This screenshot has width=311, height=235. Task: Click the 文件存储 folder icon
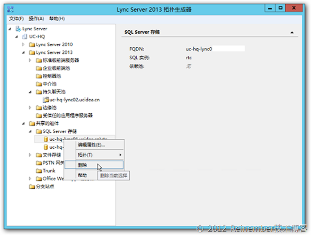pyautogui.click(x=39, y=155)
